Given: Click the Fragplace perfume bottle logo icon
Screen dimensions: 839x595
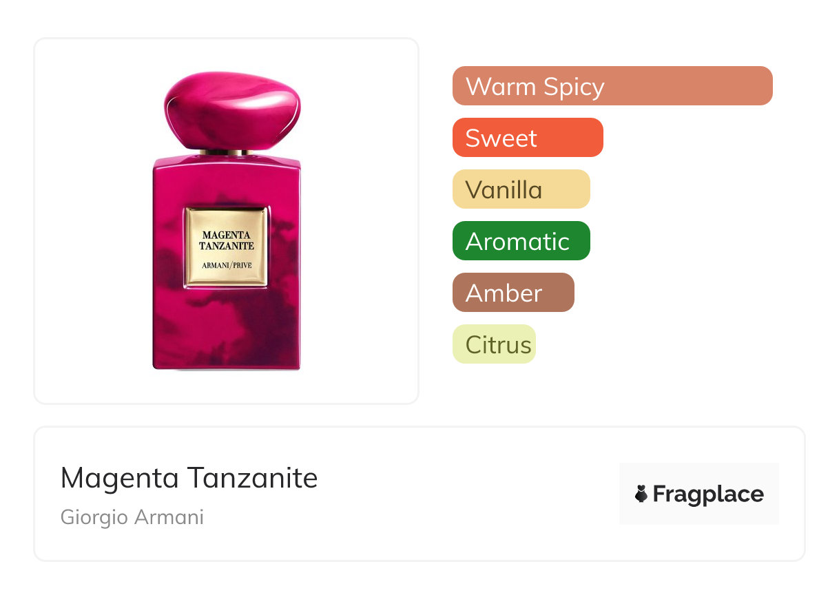Looking at the screenshot, I should tap(641, 494).
